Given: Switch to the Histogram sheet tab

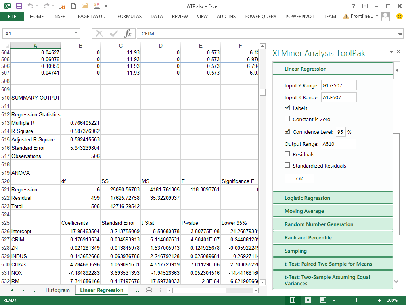Looking at the screenshot, I should [57, 290].
